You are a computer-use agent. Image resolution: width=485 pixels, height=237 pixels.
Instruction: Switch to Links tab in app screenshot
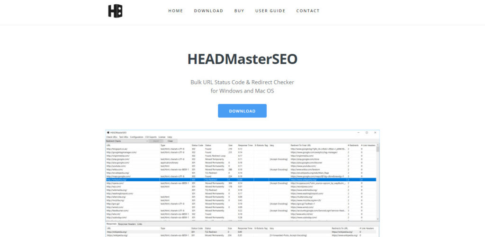(140, 224)
